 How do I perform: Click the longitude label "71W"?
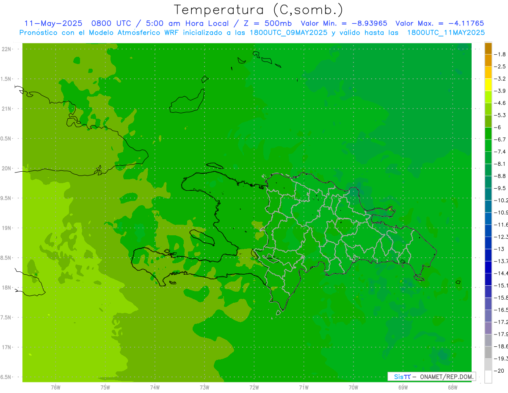tap(304, 387)
